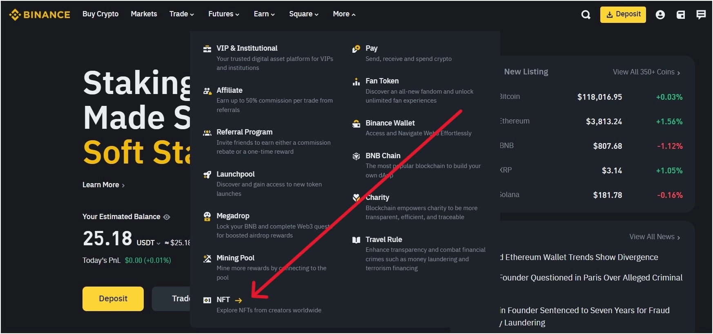Toggle balance visibility eye icon

(167, 217)
